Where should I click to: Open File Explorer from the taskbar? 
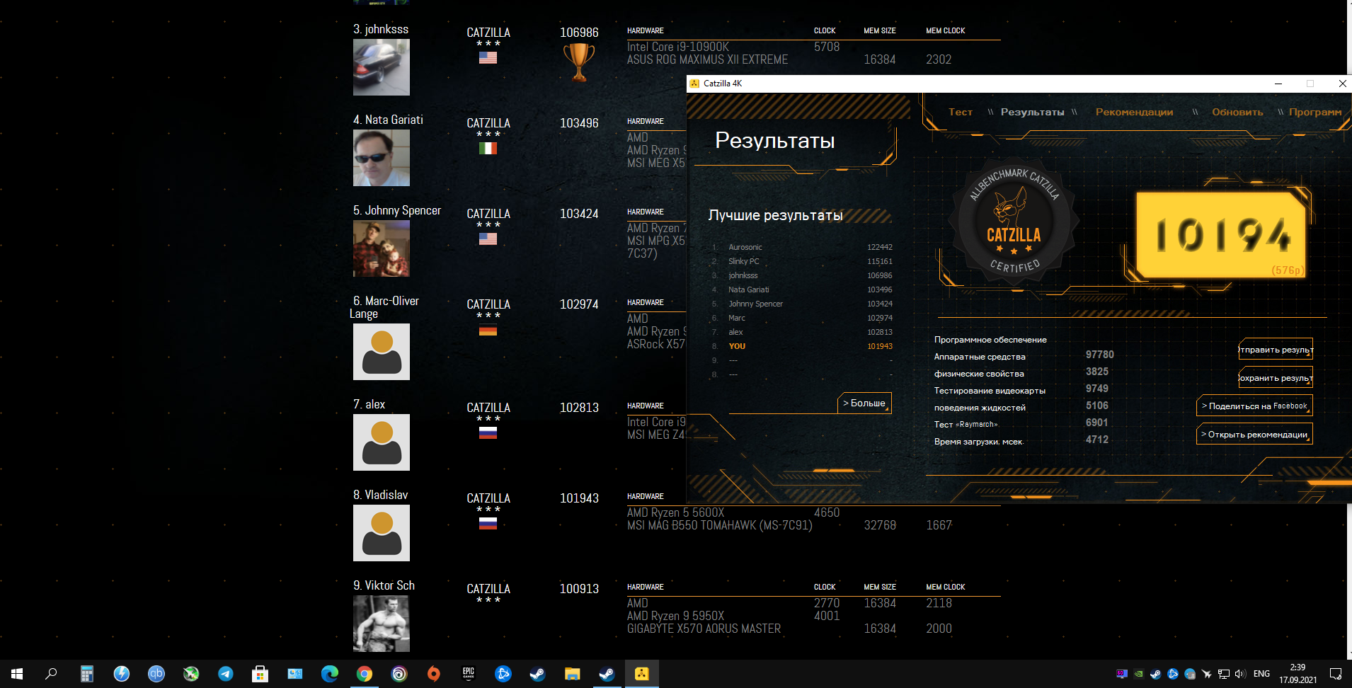point(573,674)
